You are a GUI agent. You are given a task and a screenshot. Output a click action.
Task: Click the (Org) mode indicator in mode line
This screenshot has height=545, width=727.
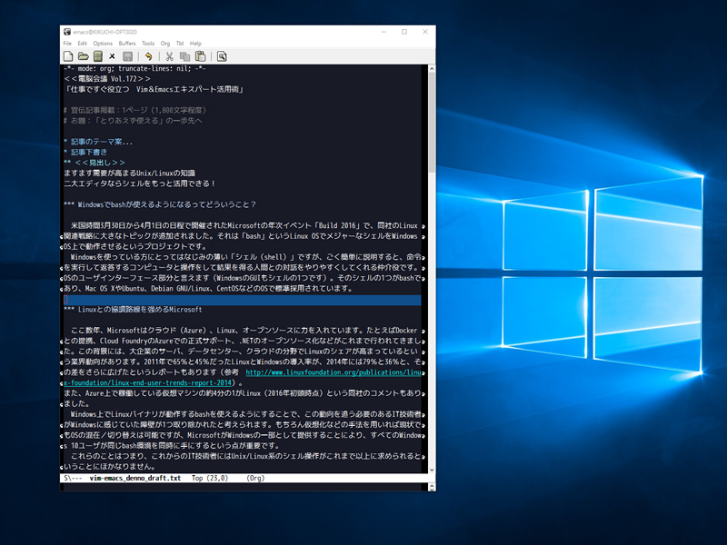point(255,479)
